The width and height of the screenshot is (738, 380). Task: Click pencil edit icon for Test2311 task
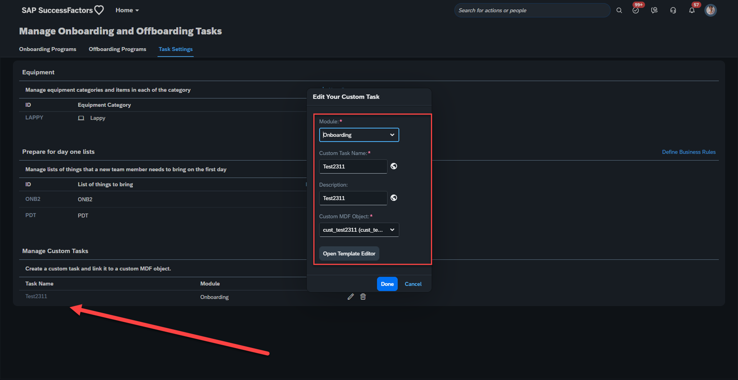coord(351,297)
